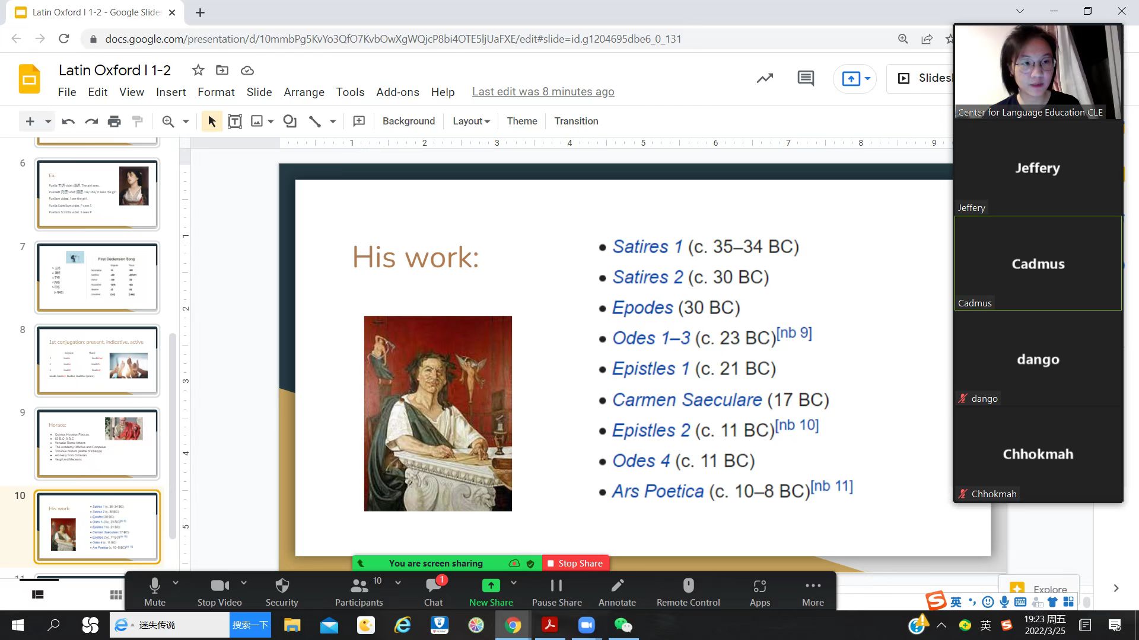Select the shape tool
Image resolution: width=1139 pixels, height=640 pixels.
tap(289, 121)
